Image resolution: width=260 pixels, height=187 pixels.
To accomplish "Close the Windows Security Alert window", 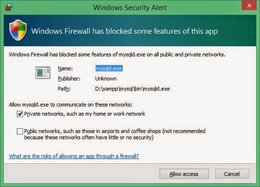I will pyautogui.click(x=249, y=6).
